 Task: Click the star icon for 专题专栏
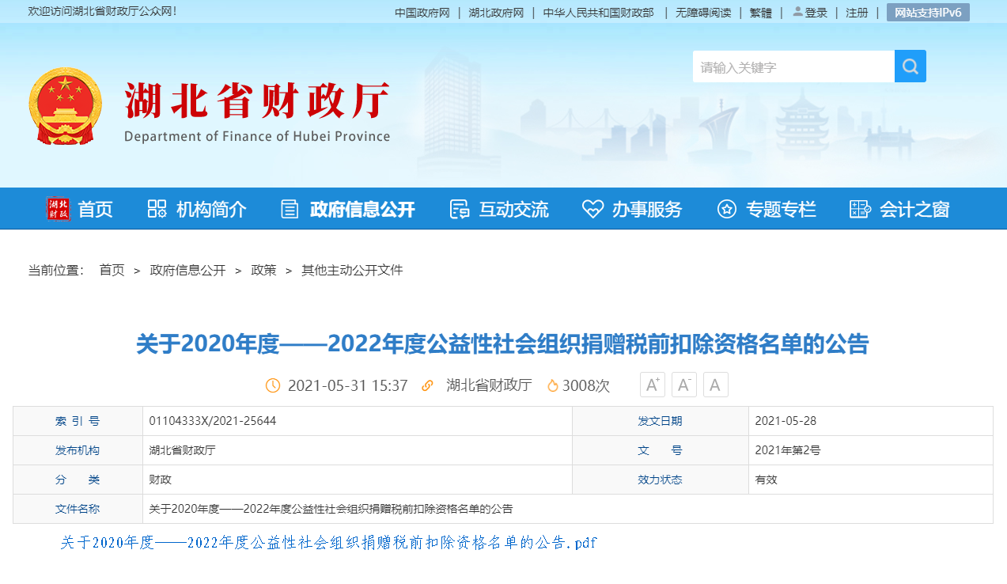point(726,209)
